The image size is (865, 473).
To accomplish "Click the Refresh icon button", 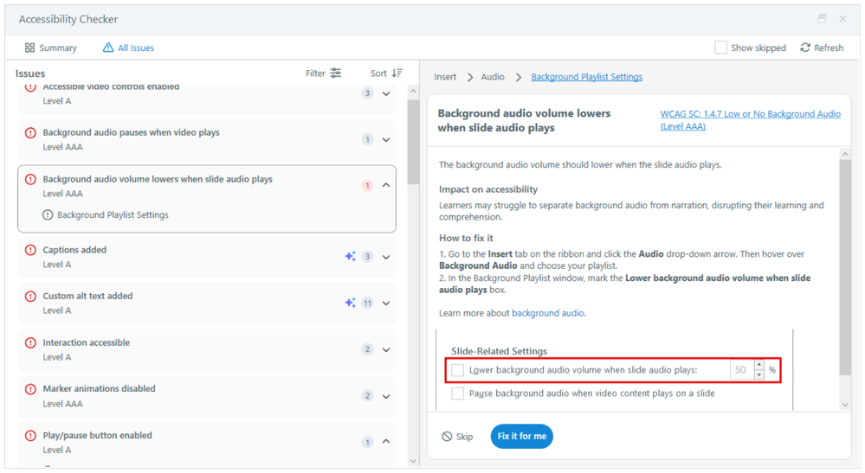I will [x=805, y=48].
